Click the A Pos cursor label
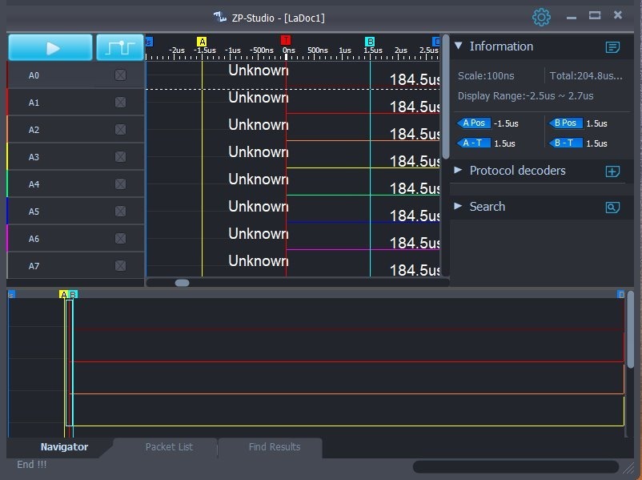Viewport: 642px width, 480px height. click(x=473, y=123)
